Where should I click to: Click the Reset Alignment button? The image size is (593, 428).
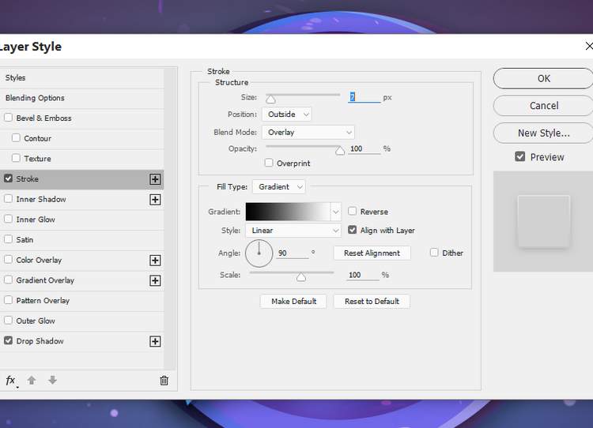coord(372,253)
